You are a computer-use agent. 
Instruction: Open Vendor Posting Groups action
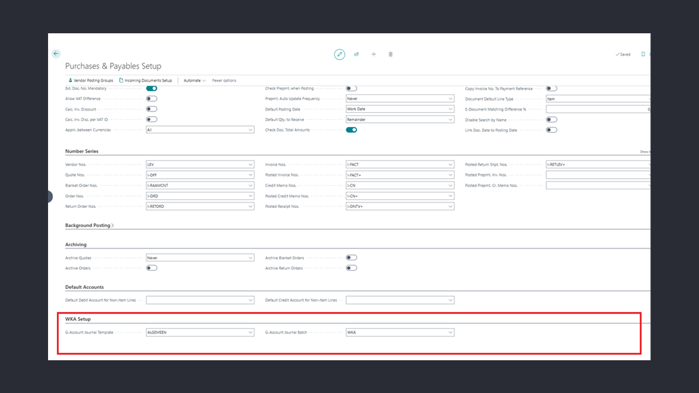click(x=91, y=80)
